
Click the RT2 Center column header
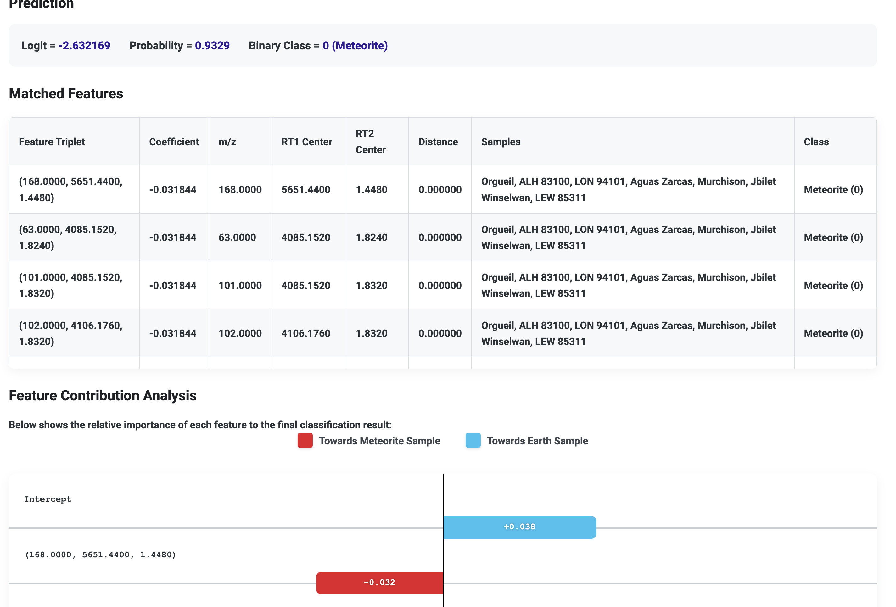tap(370, 142)
